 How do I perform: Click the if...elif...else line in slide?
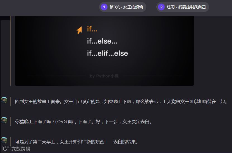(x=107, y=53)
